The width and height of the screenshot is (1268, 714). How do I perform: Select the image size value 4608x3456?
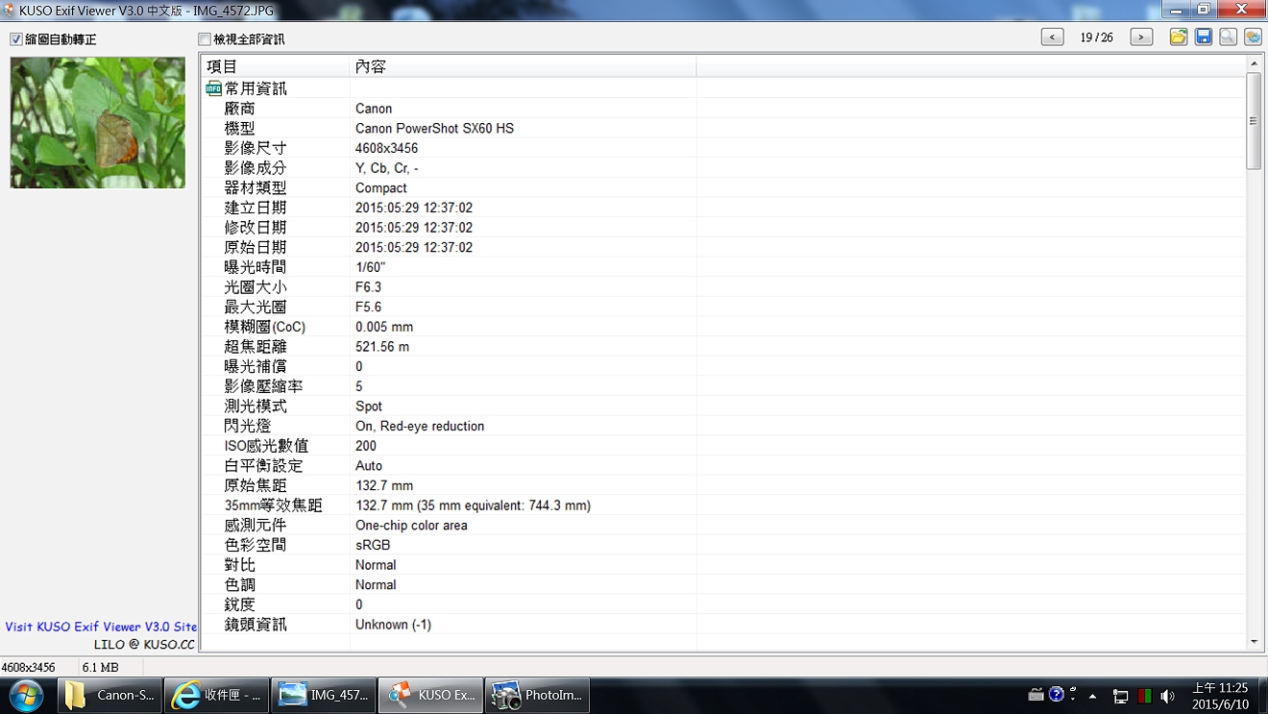(x=386, y=148)
